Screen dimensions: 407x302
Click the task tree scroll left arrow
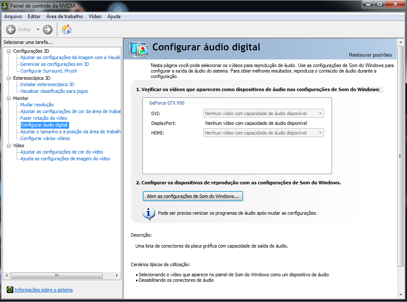tap(6, 275)
